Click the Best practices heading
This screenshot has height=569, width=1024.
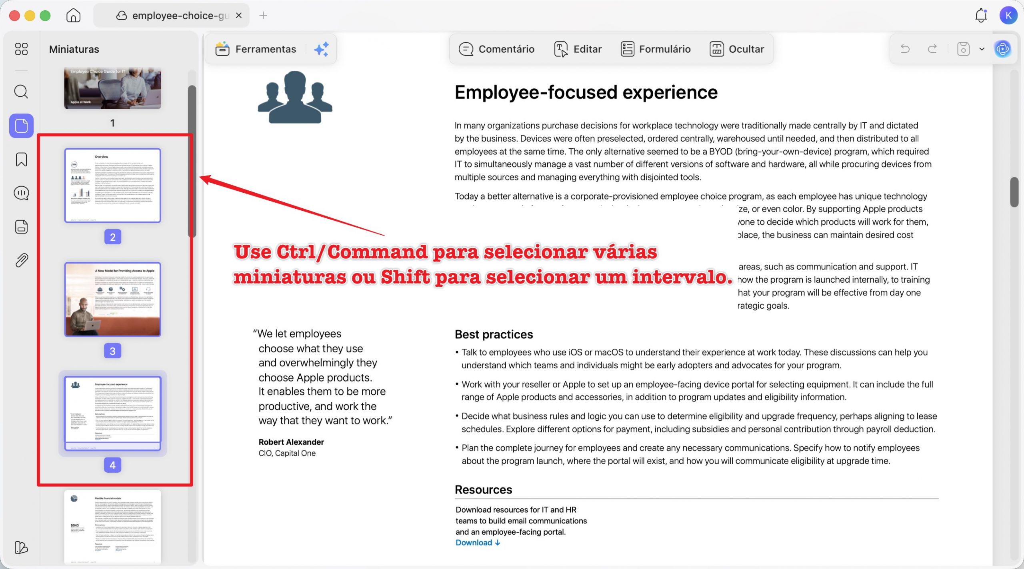494,334
